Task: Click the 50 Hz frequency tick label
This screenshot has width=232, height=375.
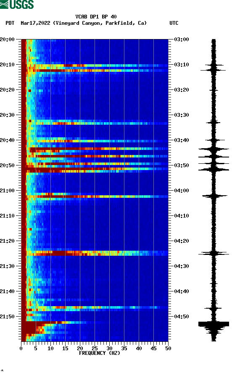Action: [x=168, y=349]
